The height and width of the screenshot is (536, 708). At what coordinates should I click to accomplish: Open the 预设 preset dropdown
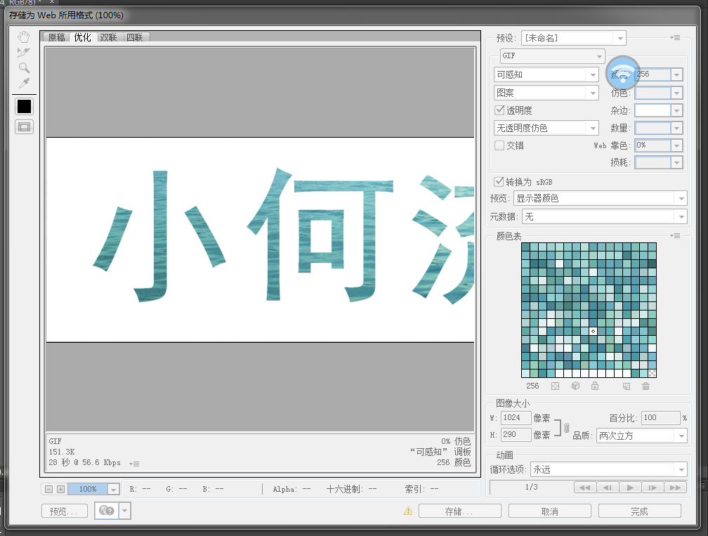[x=573, y=38]
